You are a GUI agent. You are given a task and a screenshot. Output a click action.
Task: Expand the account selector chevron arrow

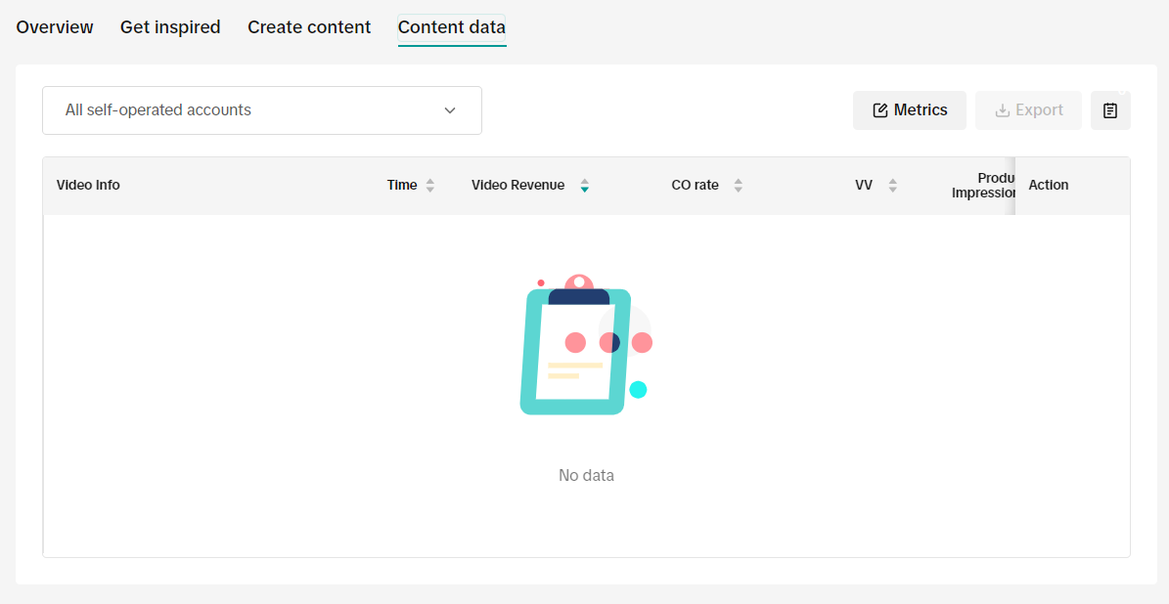pos(450,110)
